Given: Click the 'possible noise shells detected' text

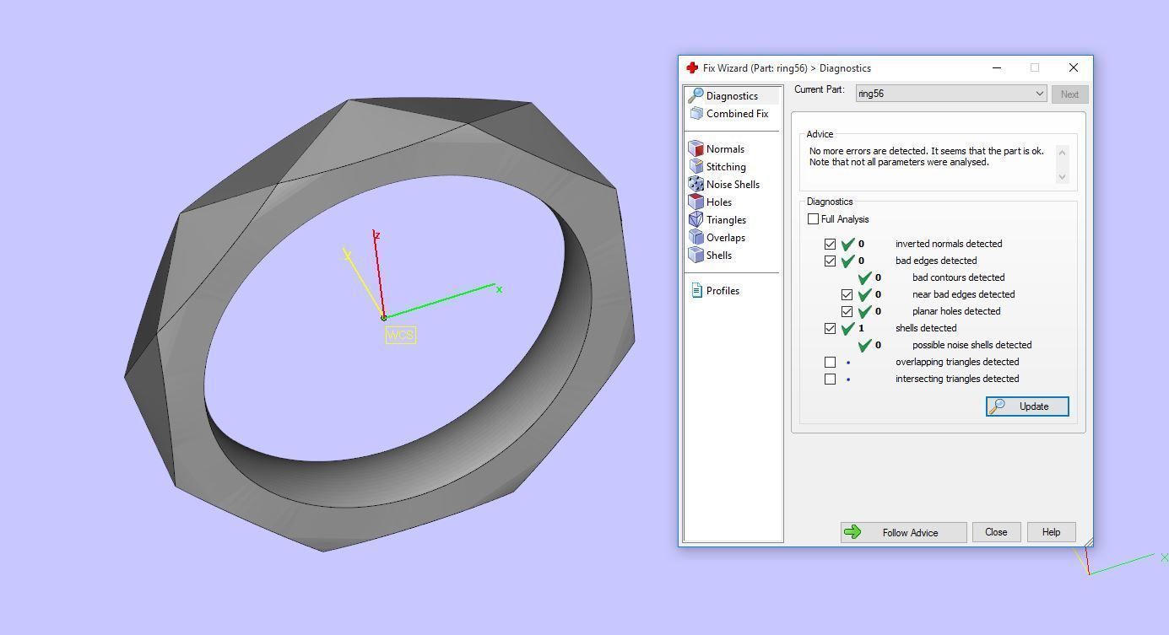Looking at the screenshot, I should (971, 345).
